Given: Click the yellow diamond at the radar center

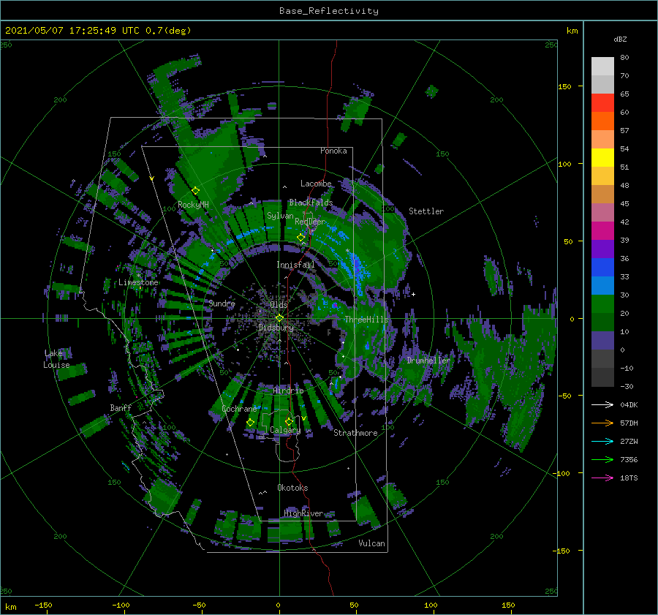Looking at the screenshot, I should pos(279,318).
